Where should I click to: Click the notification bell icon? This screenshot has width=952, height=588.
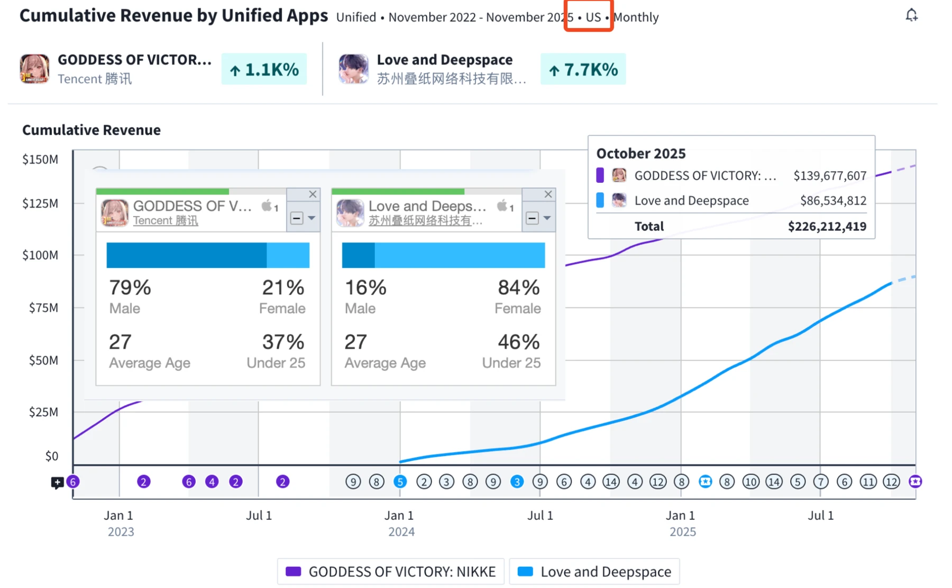tap(911, 15)
